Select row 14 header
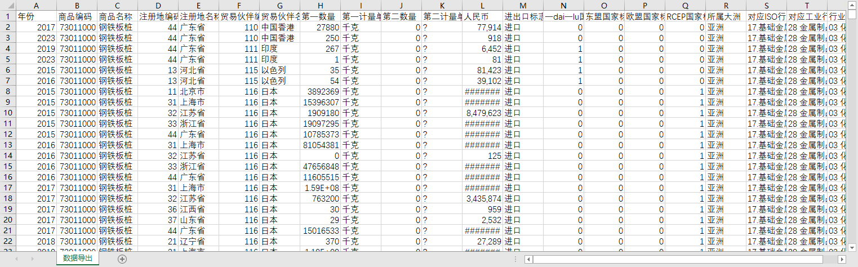Image resolution: width=858 pixels, height=267 pixels. (8, 155)
